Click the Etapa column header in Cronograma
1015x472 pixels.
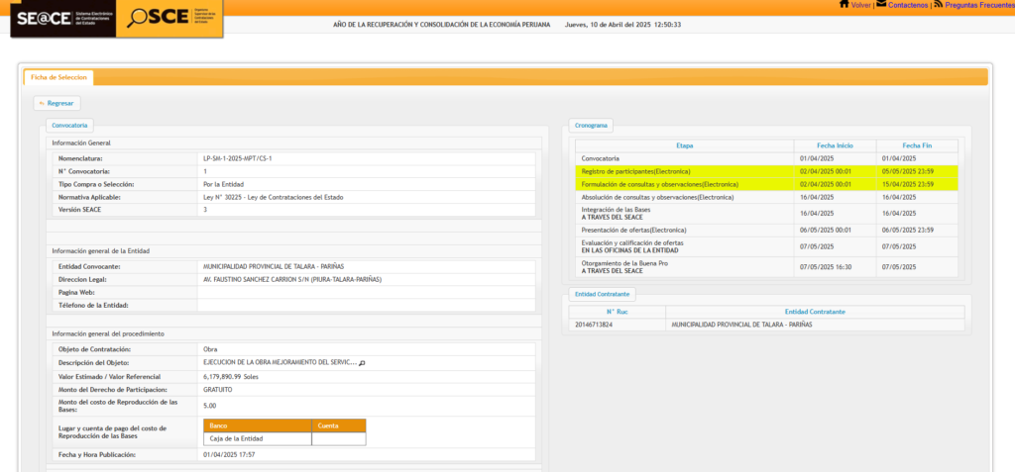pyautogui.click(x=685, y=145)
